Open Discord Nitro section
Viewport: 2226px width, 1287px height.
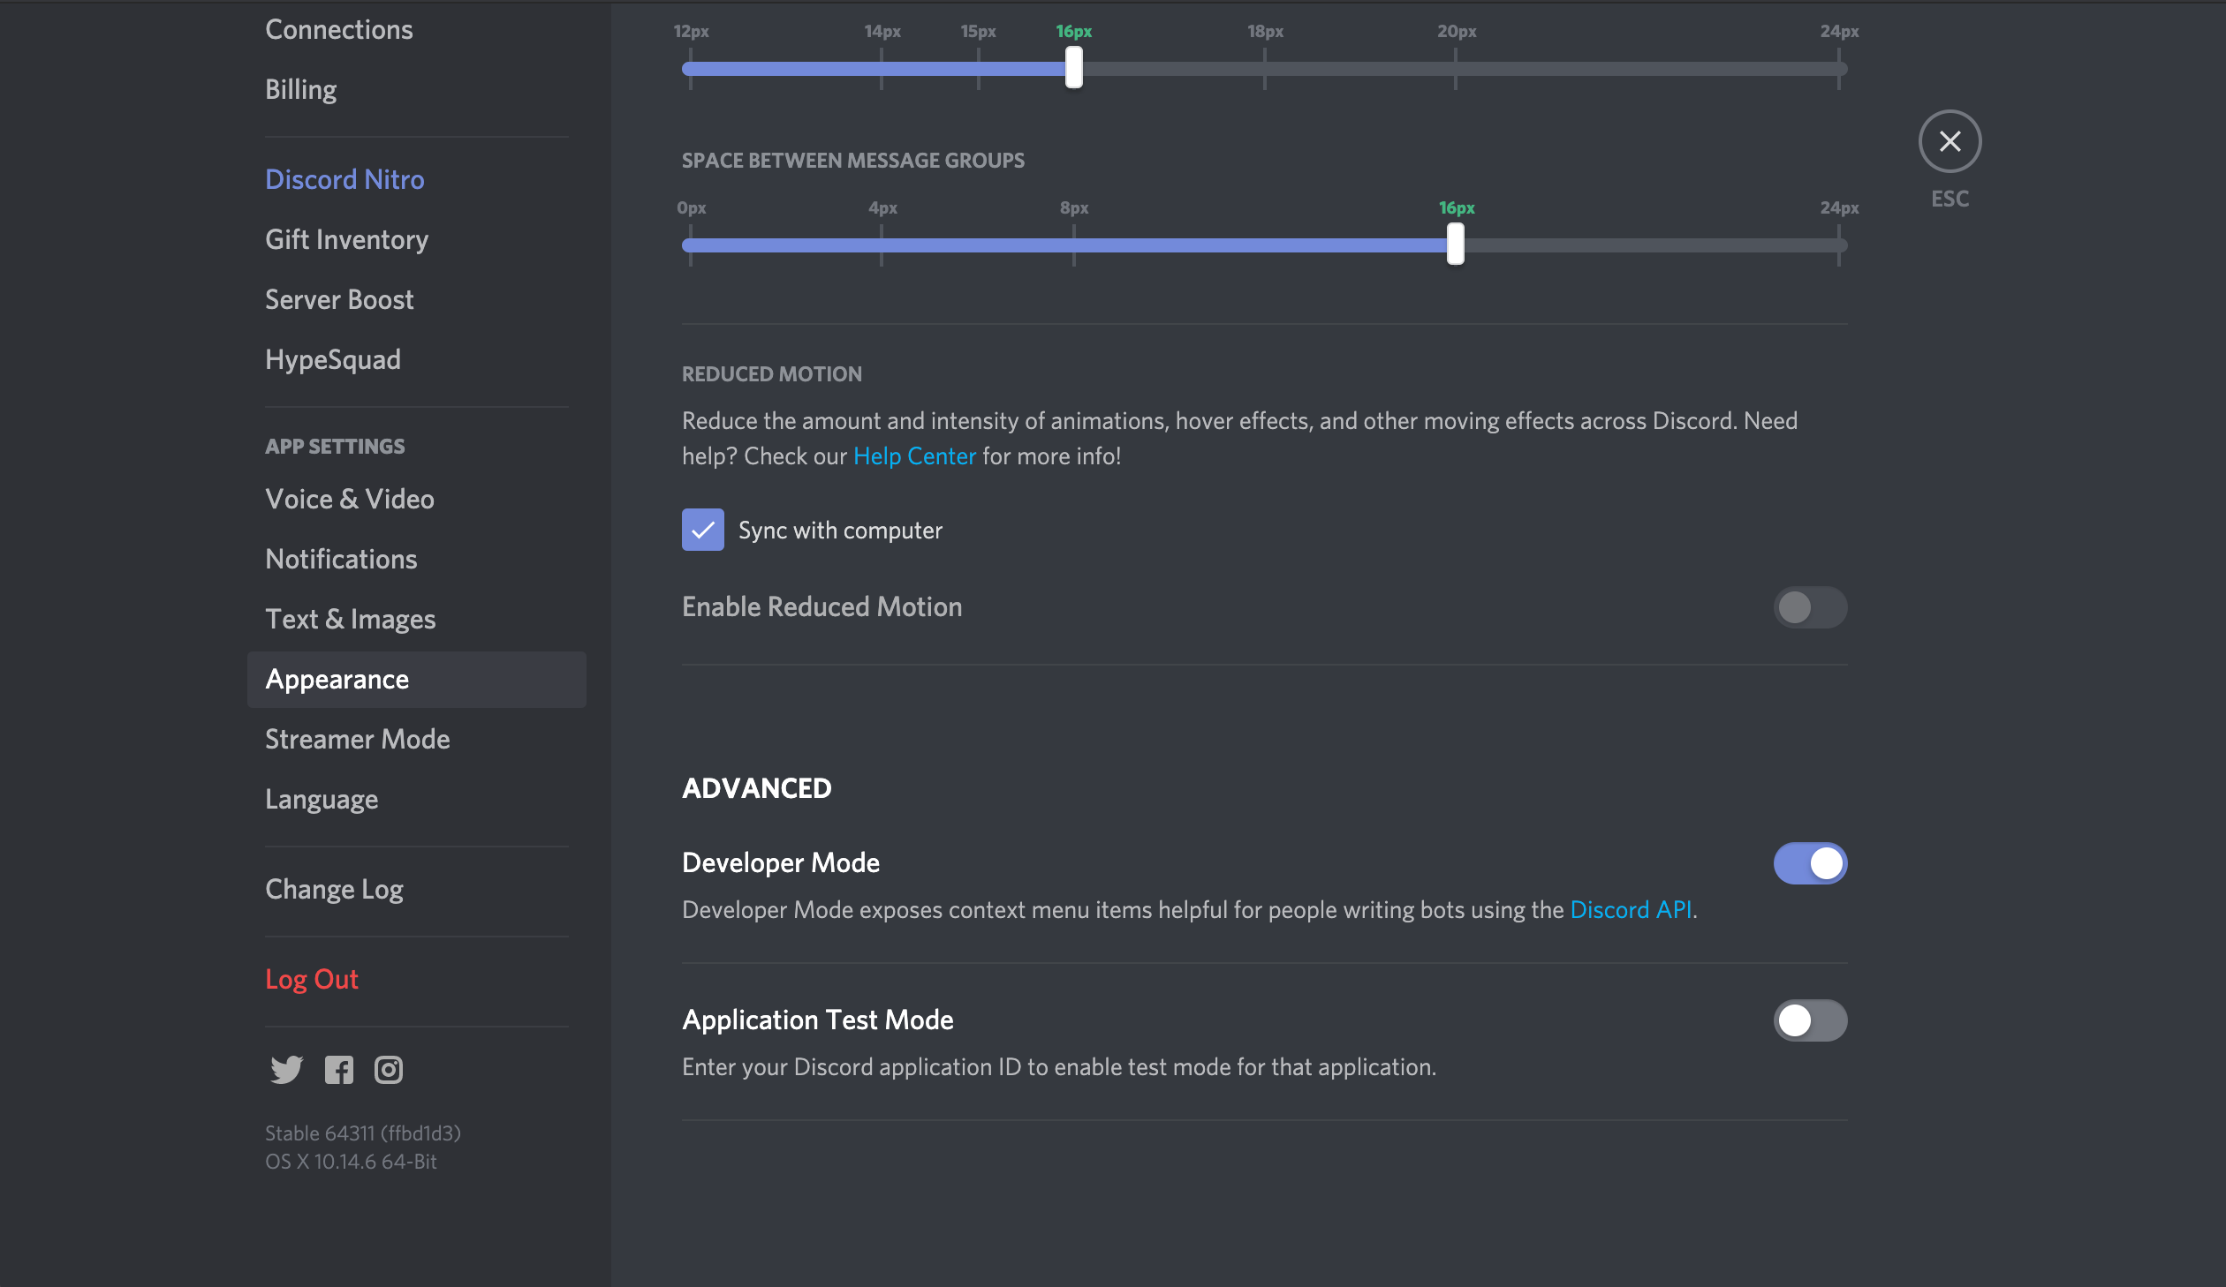(x=417, y=180)
